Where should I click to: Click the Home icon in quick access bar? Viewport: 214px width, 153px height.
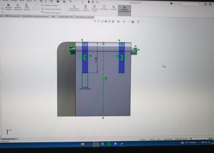pos(41,1)
